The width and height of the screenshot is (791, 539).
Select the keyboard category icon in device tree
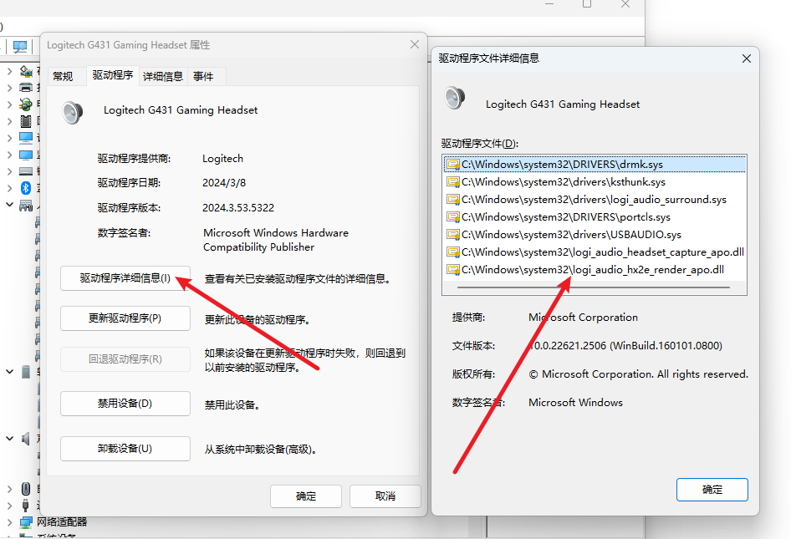[x=26, y=171]
